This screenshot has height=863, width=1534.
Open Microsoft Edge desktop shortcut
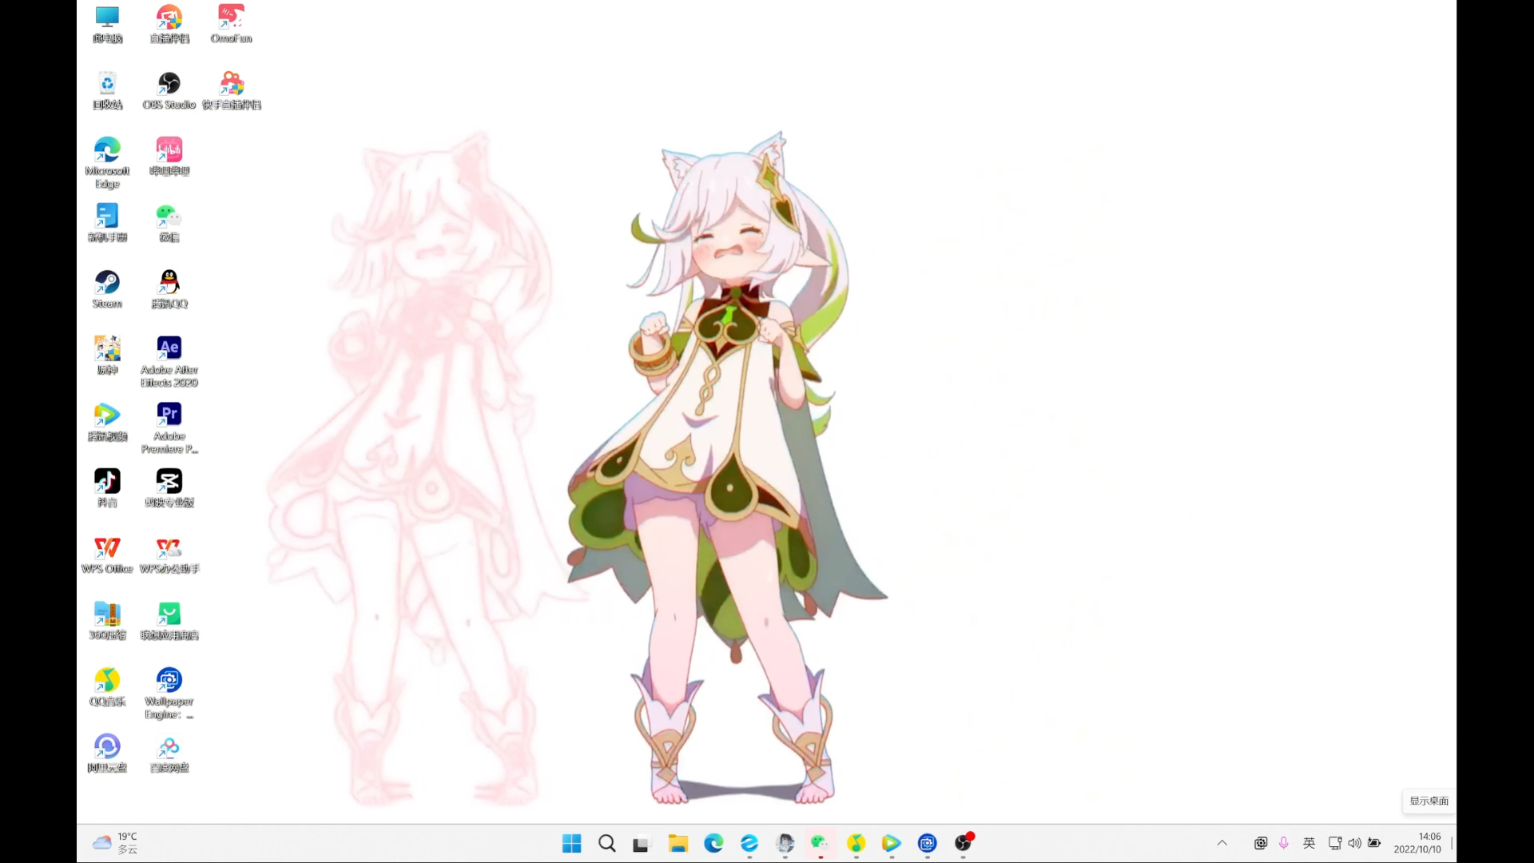(107, 163)
